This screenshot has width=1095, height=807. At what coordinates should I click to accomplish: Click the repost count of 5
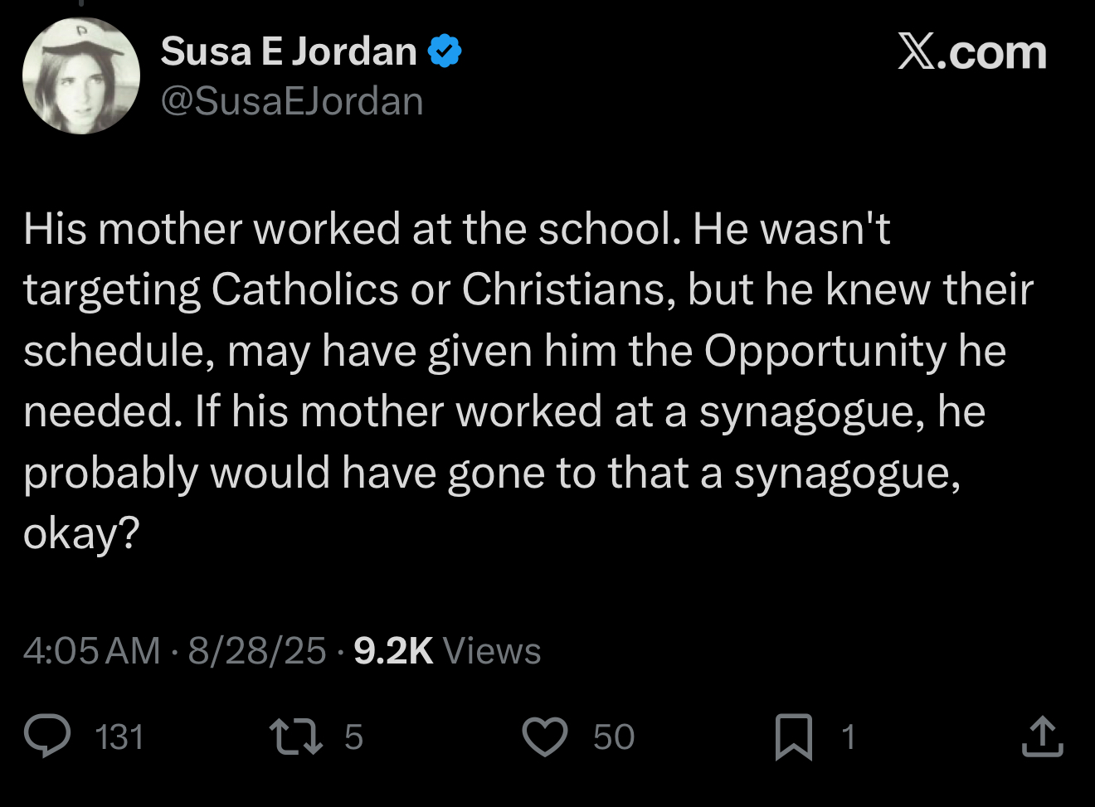point(353,737)
